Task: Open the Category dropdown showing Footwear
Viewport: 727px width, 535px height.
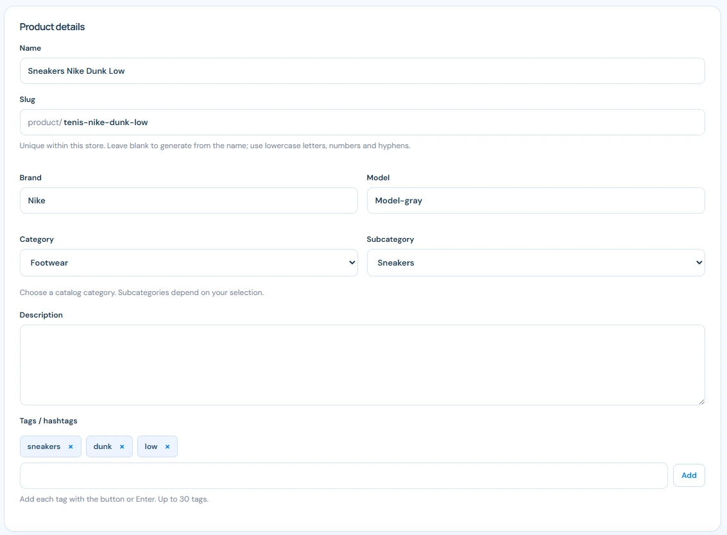Action: pos(189,263)
